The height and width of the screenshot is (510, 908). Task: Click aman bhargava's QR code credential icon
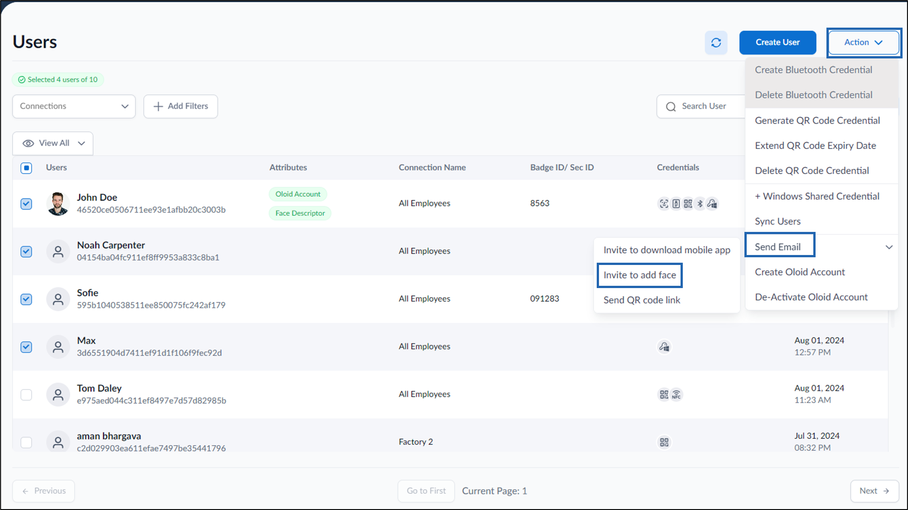(x=664, y=442)
